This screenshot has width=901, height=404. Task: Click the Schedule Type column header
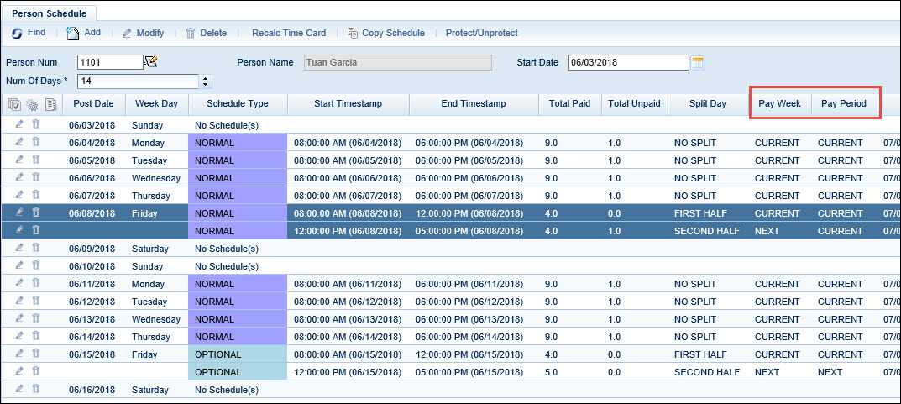pyautogui.click(x=237, y=104)
